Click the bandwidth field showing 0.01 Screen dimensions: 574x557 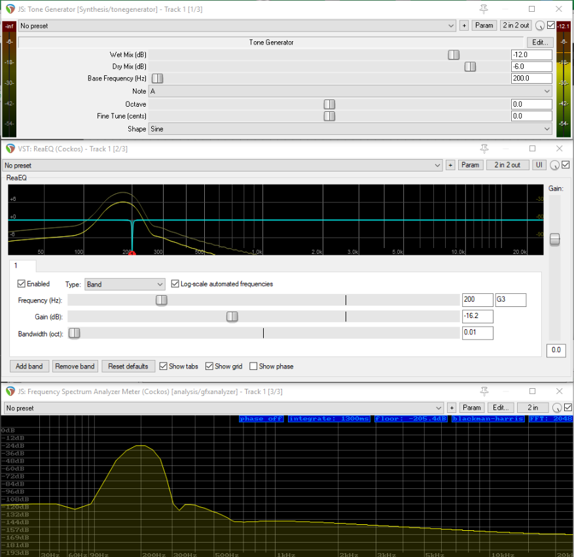click(x=478, y=332)
